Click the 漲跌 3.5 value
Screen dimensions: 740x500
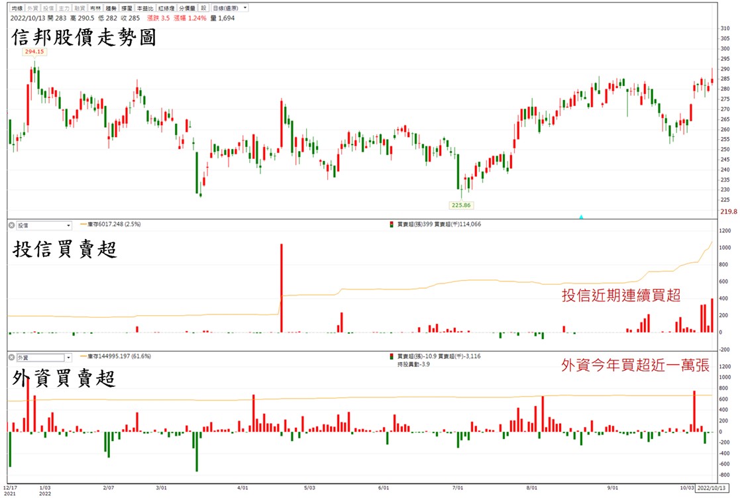158,18
